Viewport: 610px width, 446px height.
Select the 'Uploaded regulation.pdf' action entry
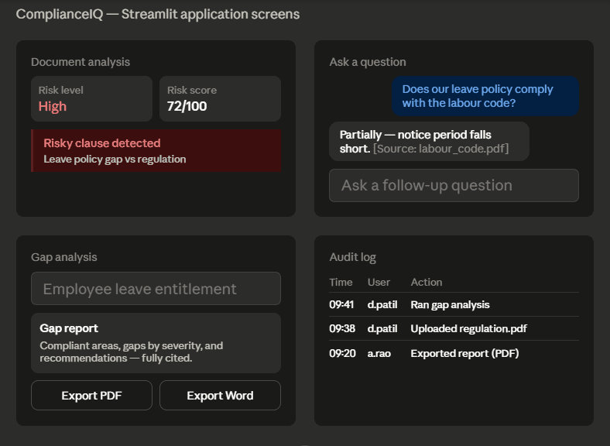(469, 329)
